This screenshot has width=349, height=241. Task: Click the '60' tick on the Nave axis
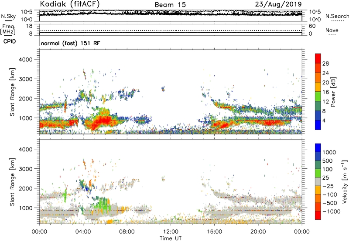point(312,26)
